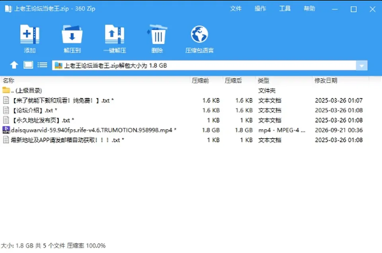382x253 pixels.
Task: Select the mp4 video file icon
Action: point(6,130)
